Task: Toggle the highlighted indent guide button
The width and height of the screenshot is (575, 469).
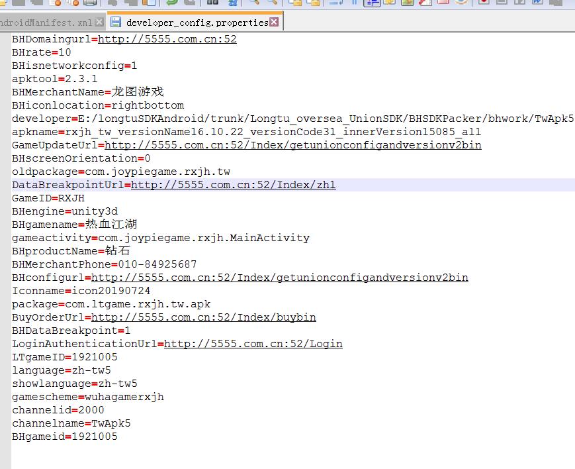Action: pos(373,2)
